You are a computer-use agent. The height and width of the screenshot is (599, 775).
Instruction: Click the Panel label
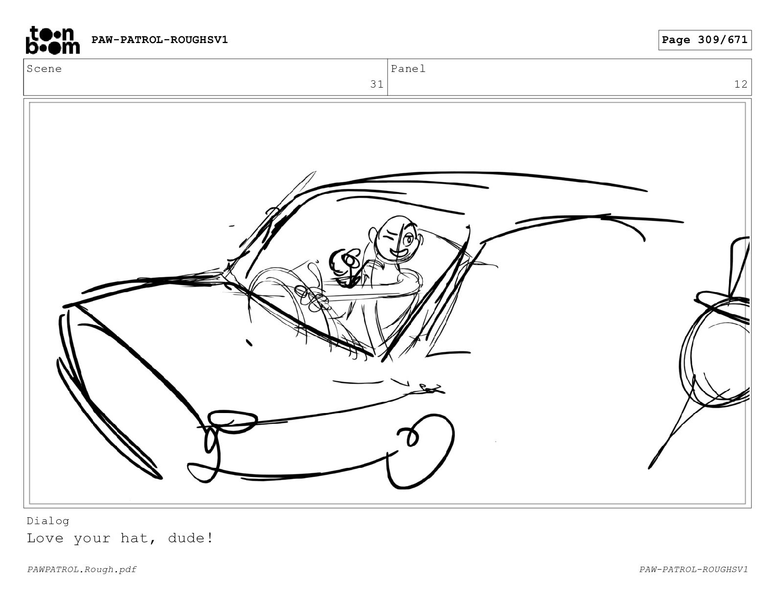pos(408,69)
